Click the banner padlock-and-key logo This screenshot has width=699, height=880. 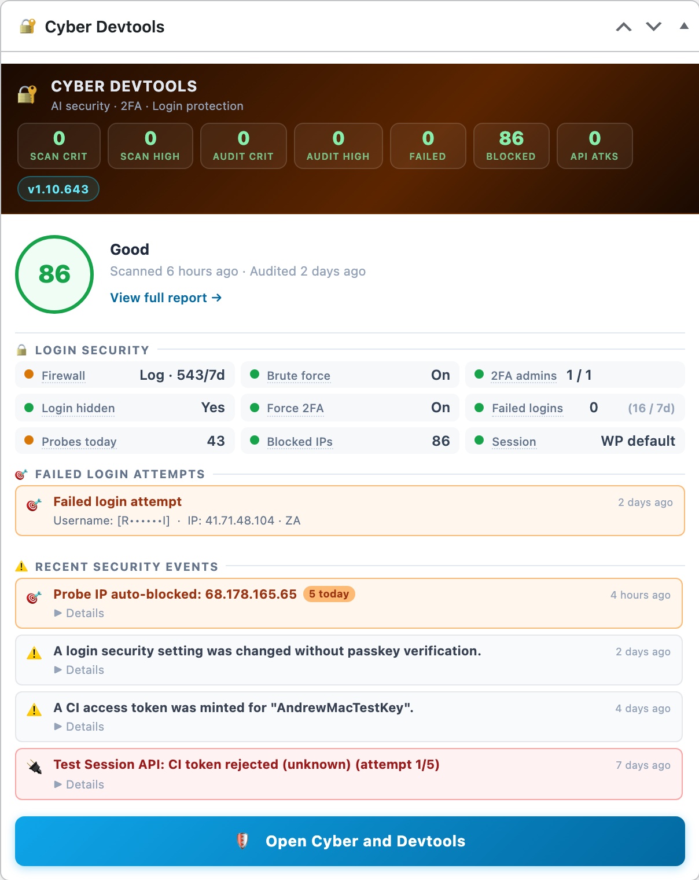pyautogui.click(x=27, y=94)
